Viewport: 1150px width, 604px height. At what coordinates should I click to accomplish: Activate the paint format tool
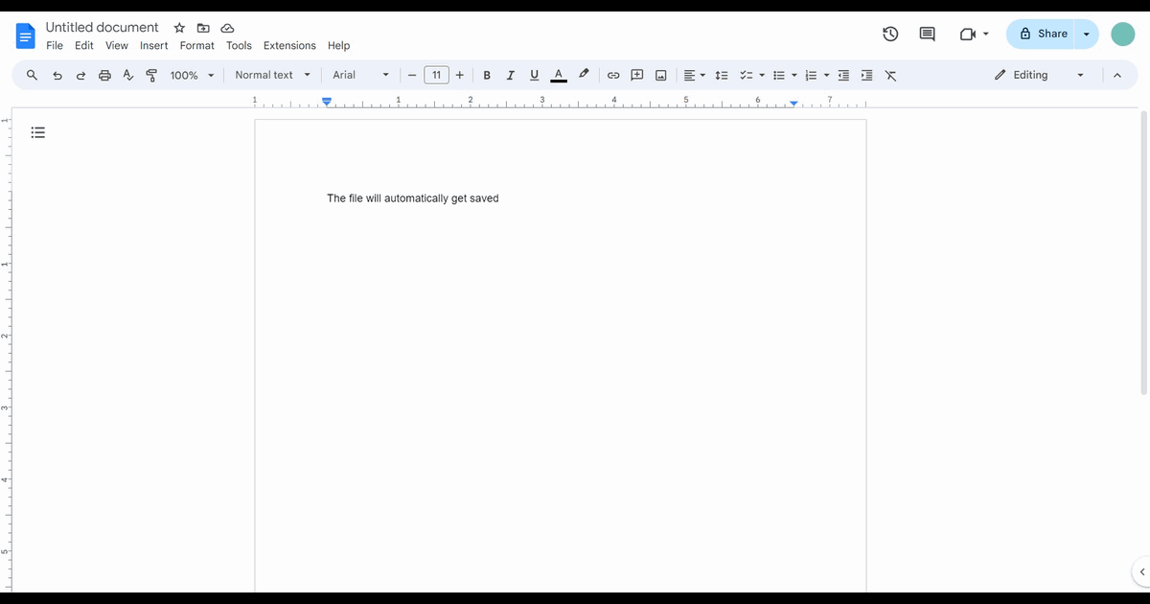[151, 75]
